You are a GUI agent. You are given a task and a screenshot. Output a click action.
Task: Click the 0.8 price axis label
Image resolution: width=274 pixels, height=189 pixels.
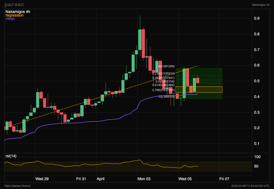point(257,34)
